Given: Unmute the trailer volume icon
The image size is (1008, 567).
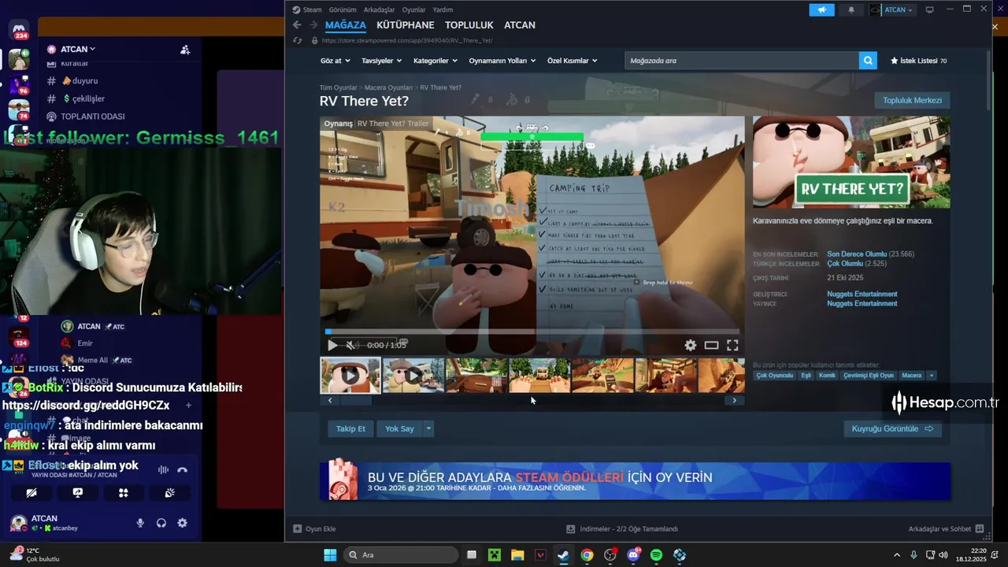Looking at the screenshot, I should coord(351,345).
